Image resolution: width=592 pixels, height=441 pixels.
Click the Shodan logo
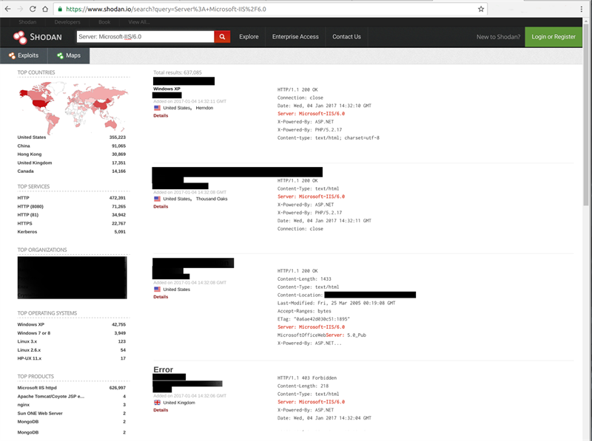point(36,36)
